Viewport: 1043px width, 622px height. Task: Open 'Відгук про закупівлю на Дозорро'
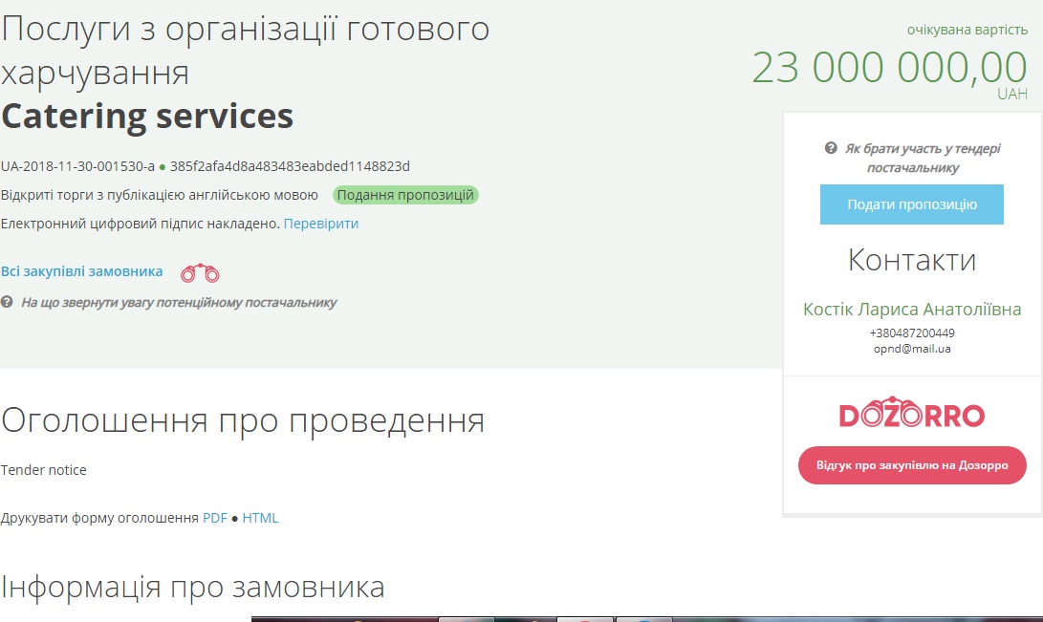coord(911,465)
